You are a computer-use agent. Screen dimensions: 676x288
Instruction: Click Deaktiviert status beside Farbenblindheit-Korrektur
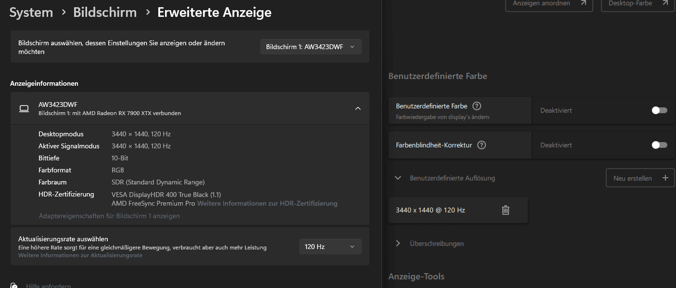coord(556,145)
